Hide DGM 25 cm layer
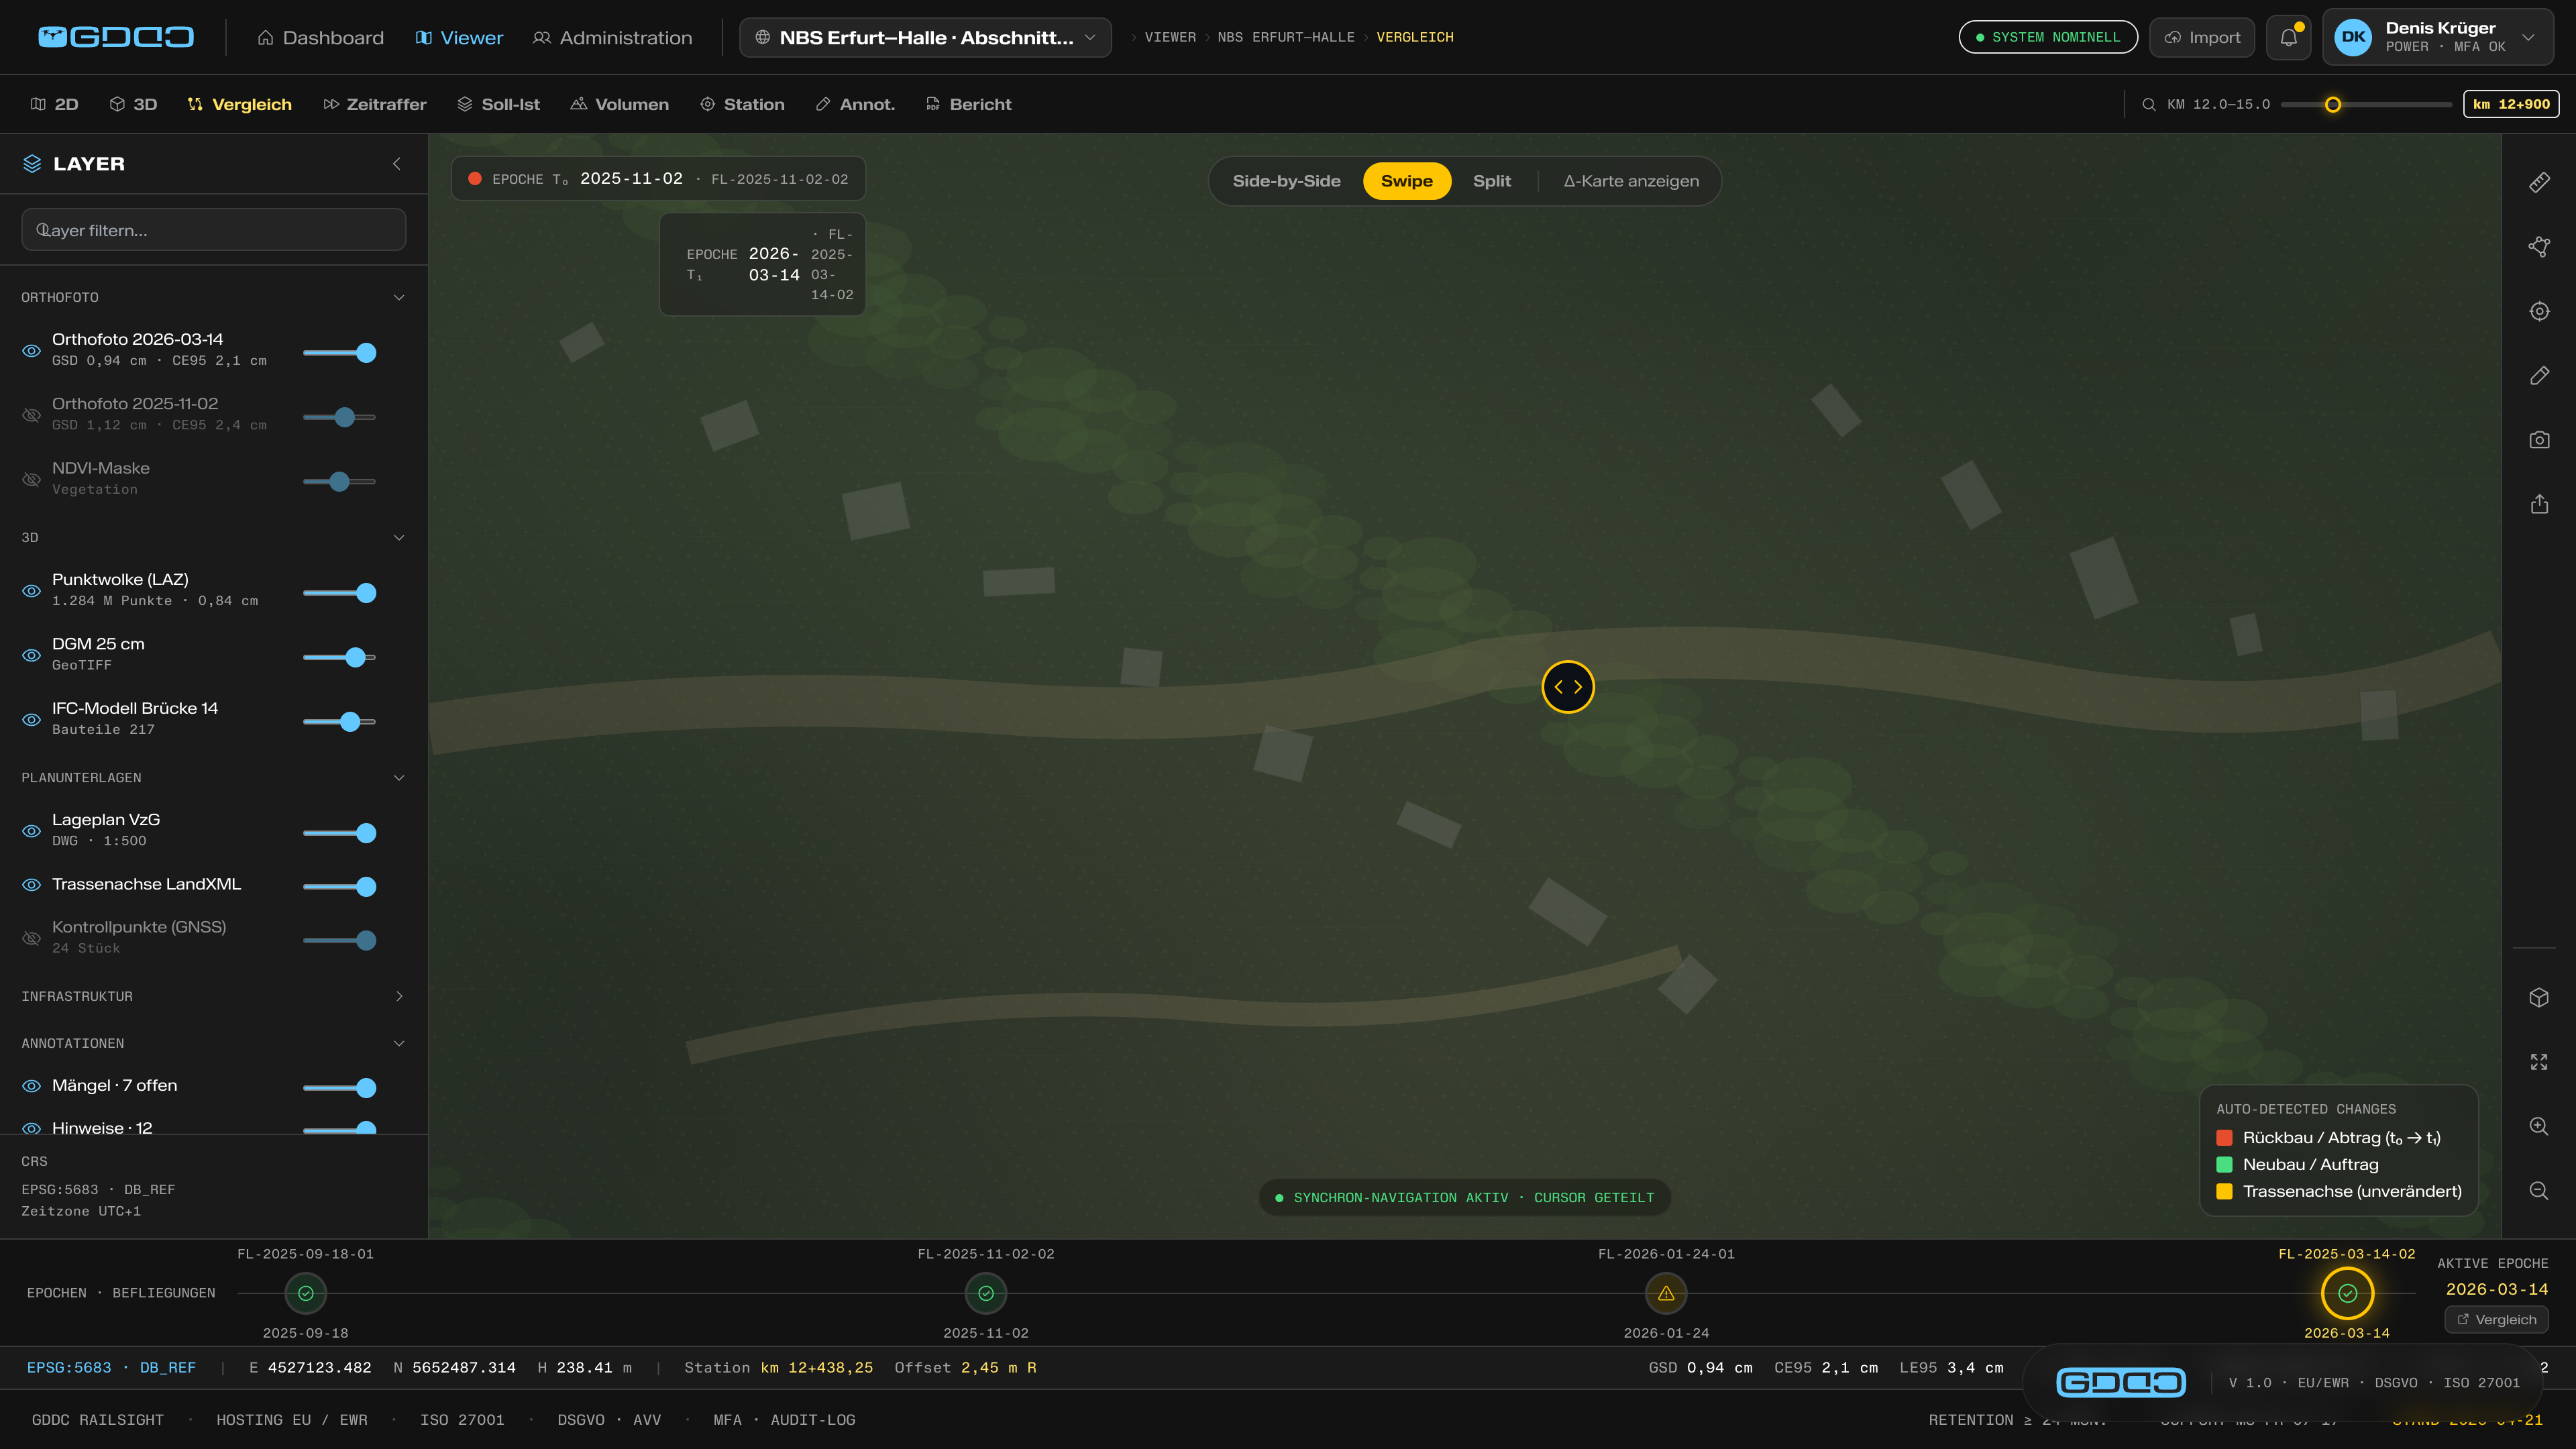The width and height of the screenshot is (2576, 1449). click(32, 655)
